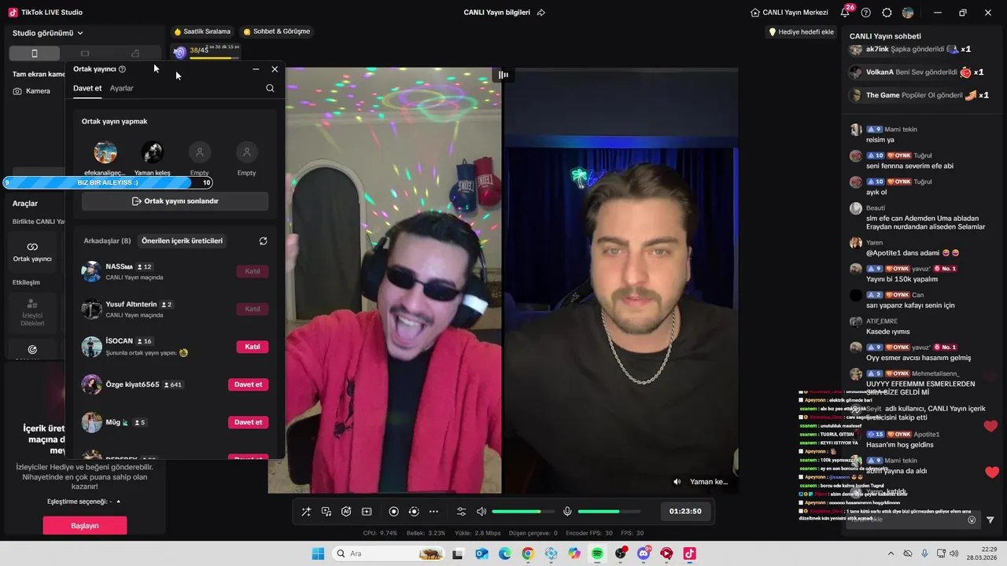Screen dimensions: 1007x566
Task: Click the first Empty co-host slot
Action: (200, 153)
